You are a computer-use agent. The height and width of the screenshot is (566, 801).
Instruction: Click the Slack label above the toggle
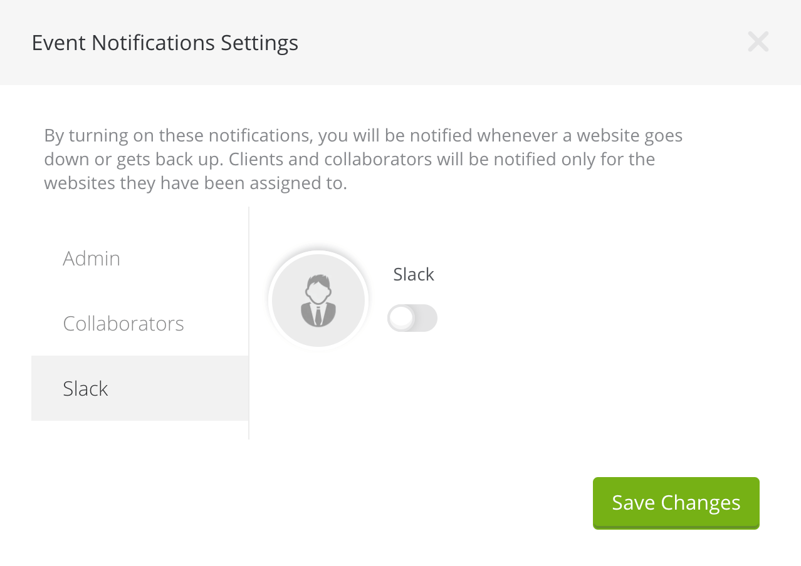click(x=414, y=274)
